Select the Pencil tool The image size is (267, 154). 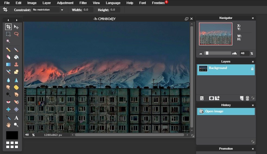point(8,50)
